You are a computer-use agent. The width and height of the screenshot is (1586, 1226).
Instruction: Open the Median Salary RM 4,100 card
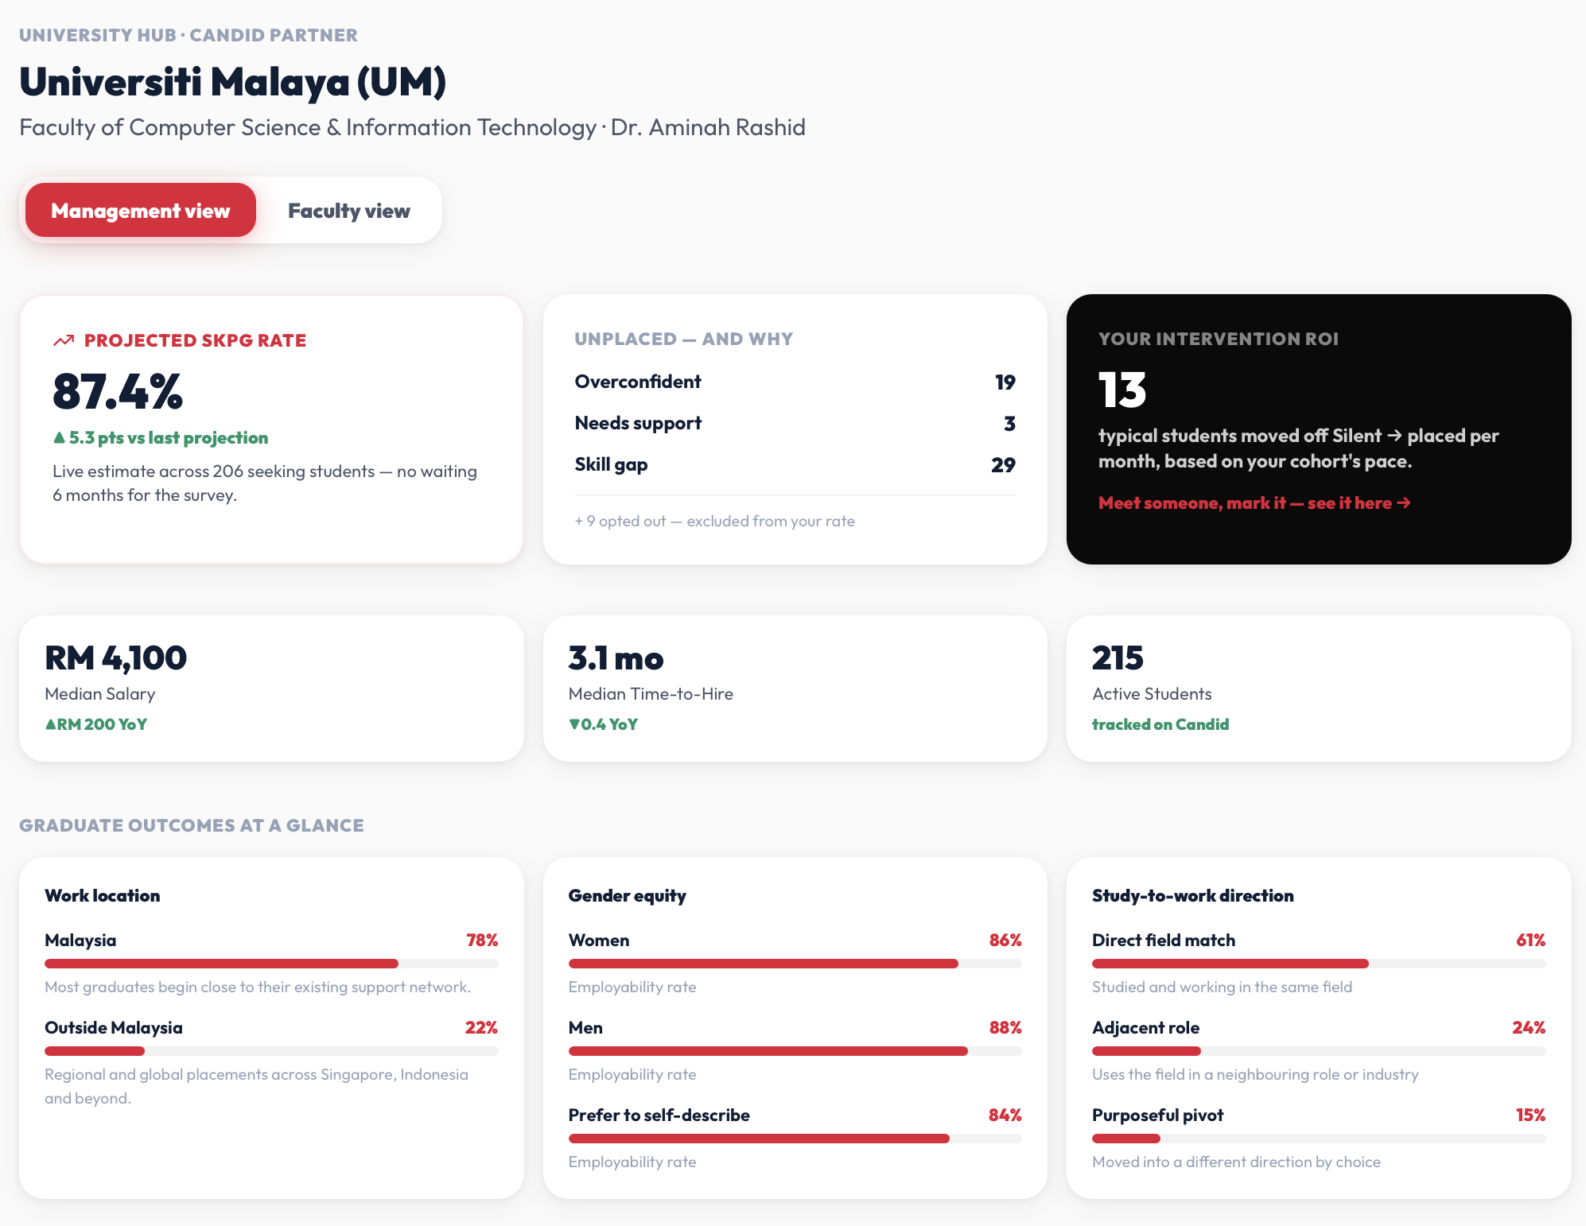click(271, 689)
